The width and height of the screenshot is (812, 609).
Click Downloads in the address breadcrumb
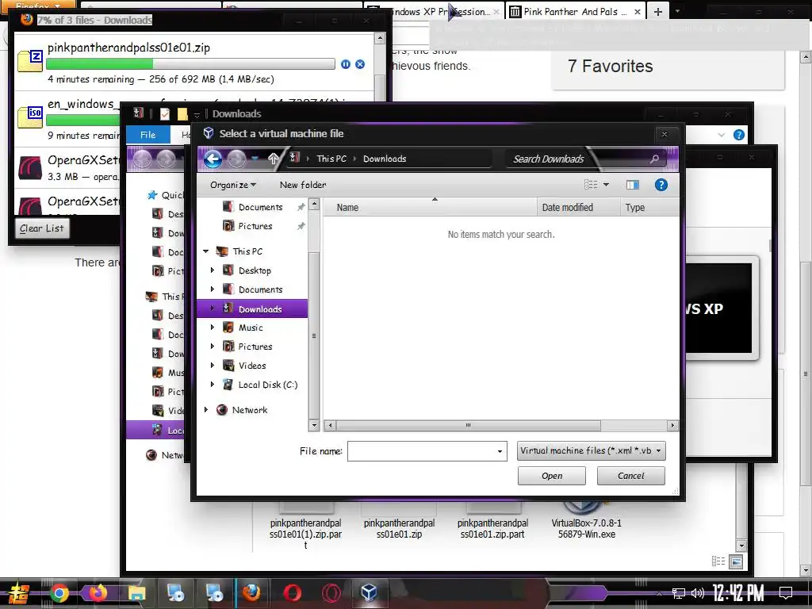(x=385, y=159)
